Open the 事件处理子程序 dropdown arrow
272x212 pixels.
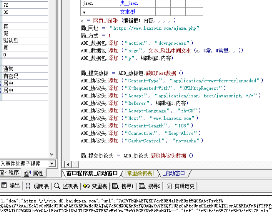click(52, 164)
